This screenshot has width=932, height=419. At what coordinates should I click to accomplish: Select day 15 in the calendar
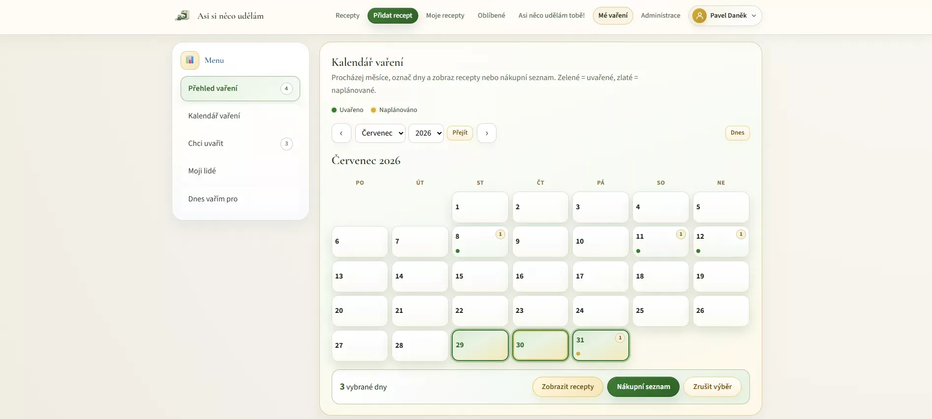click(x=480, y=276)
